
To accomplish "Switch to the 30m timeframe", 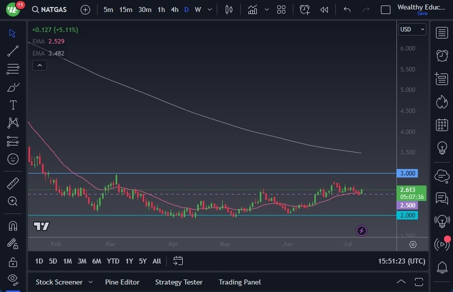I will point(145,9).
